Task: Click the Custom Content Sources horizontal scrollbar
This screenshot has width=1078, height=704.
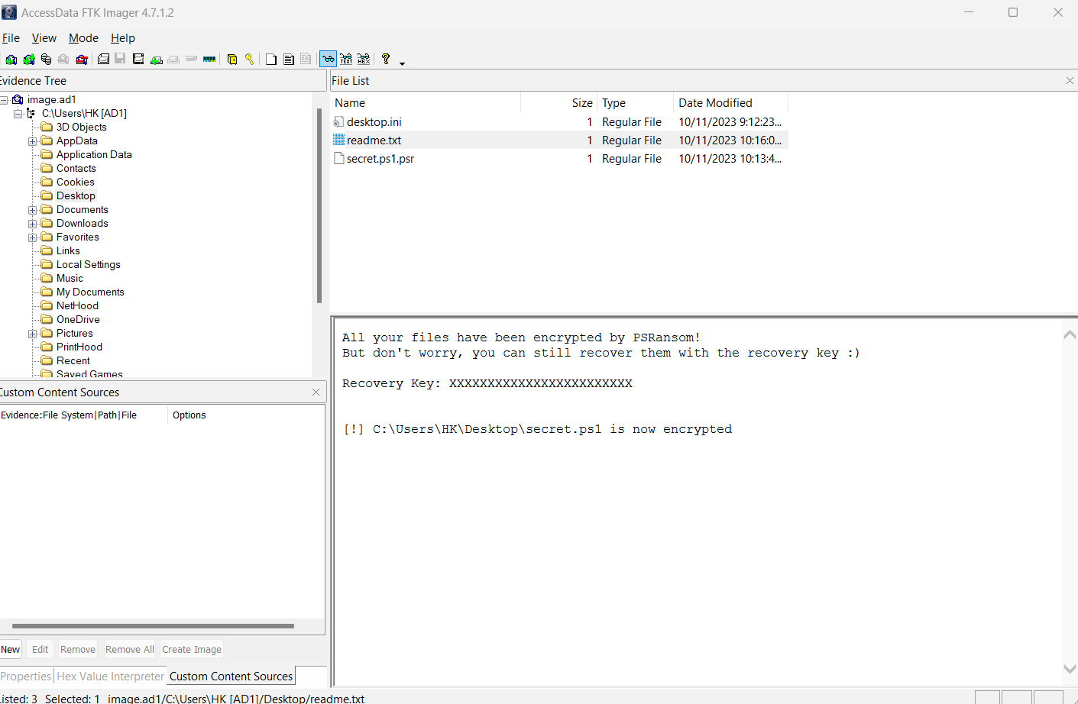Action: [153, 626]
